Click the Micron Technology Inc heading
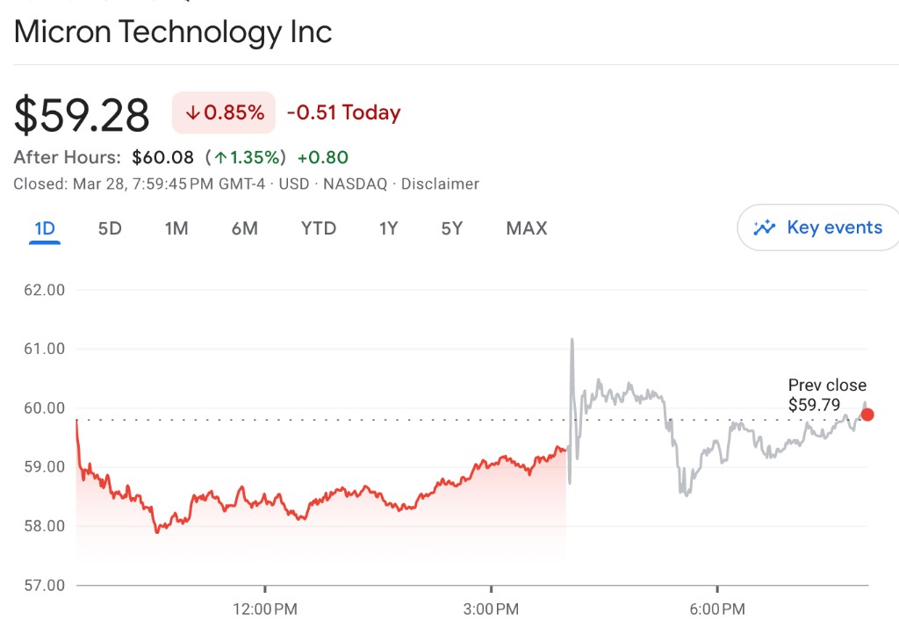Screen dimensions: 899x627 click(x=173, y=32)
